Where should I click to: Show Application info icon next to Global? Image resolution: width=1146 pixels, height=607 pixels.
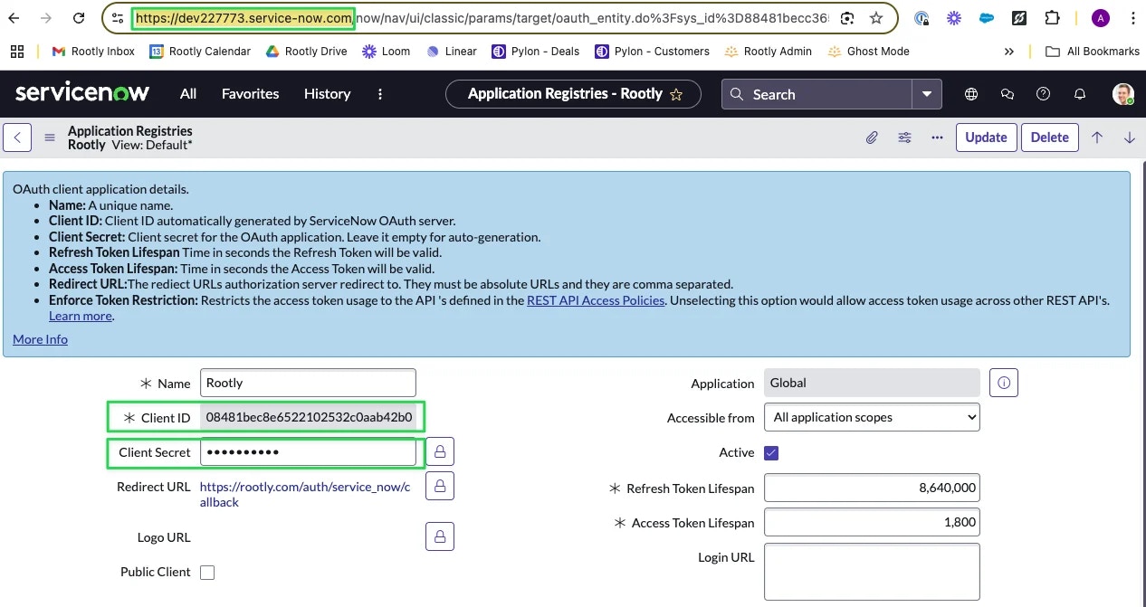(x=1004, y=383)
